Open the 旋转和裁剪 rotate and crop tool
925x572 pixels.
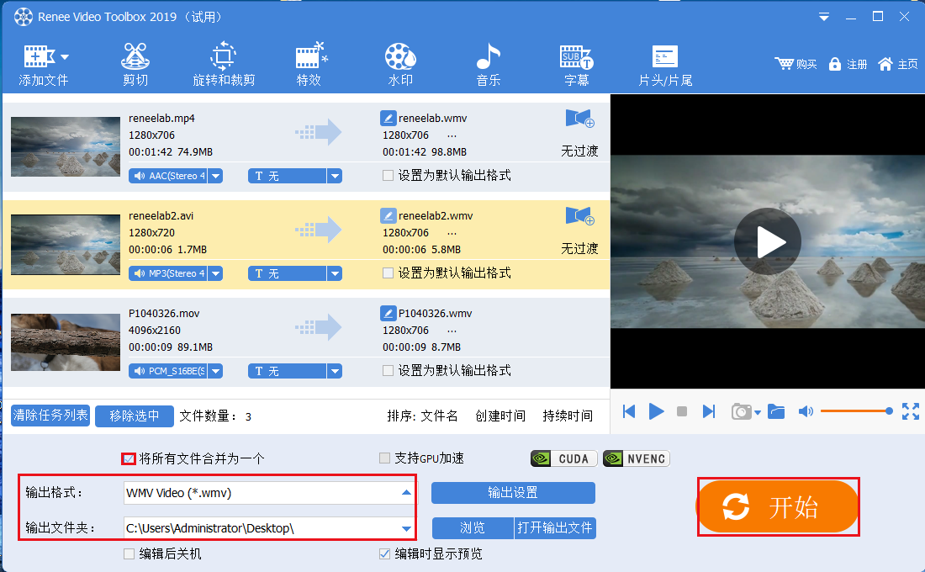224,65
